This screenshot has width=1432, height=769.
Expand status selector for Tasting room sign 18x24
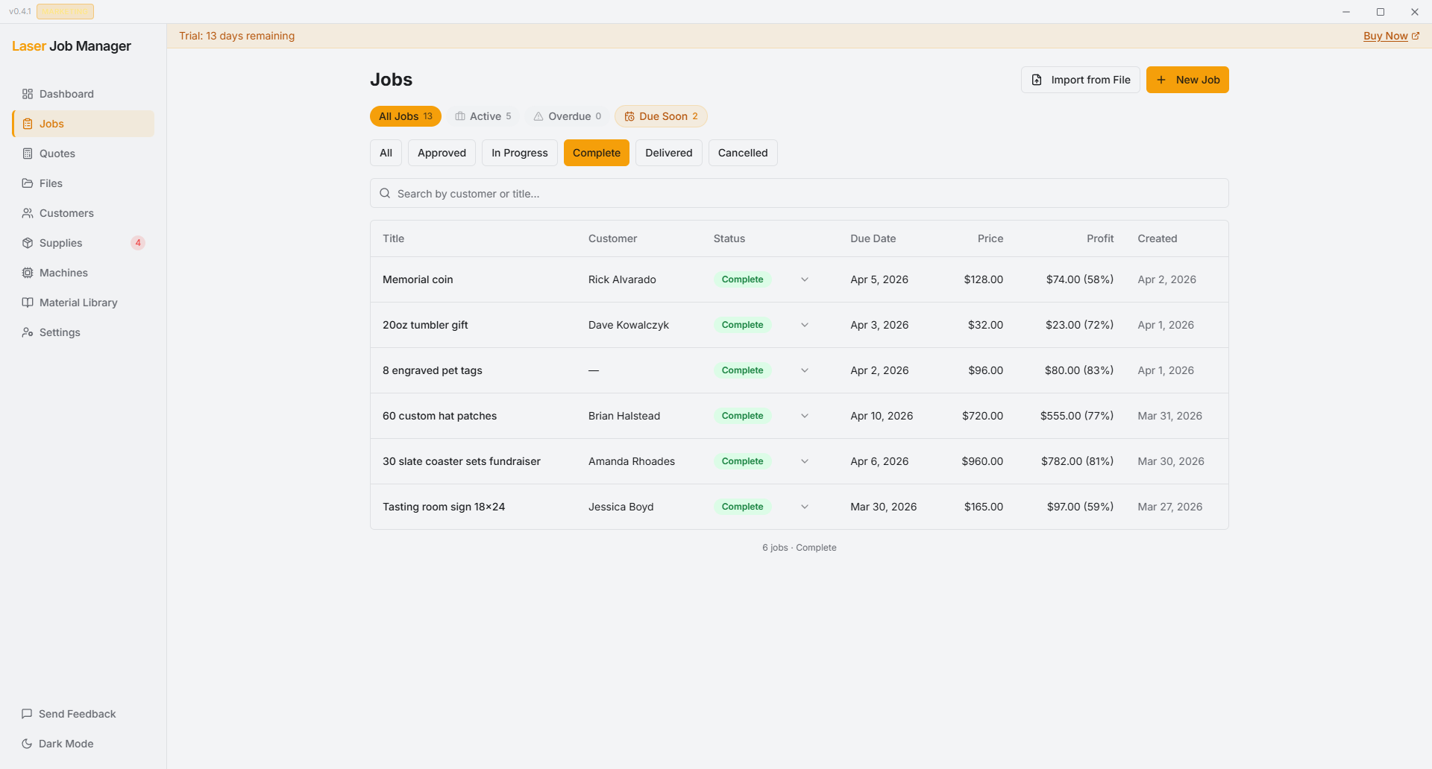point(804,507)
